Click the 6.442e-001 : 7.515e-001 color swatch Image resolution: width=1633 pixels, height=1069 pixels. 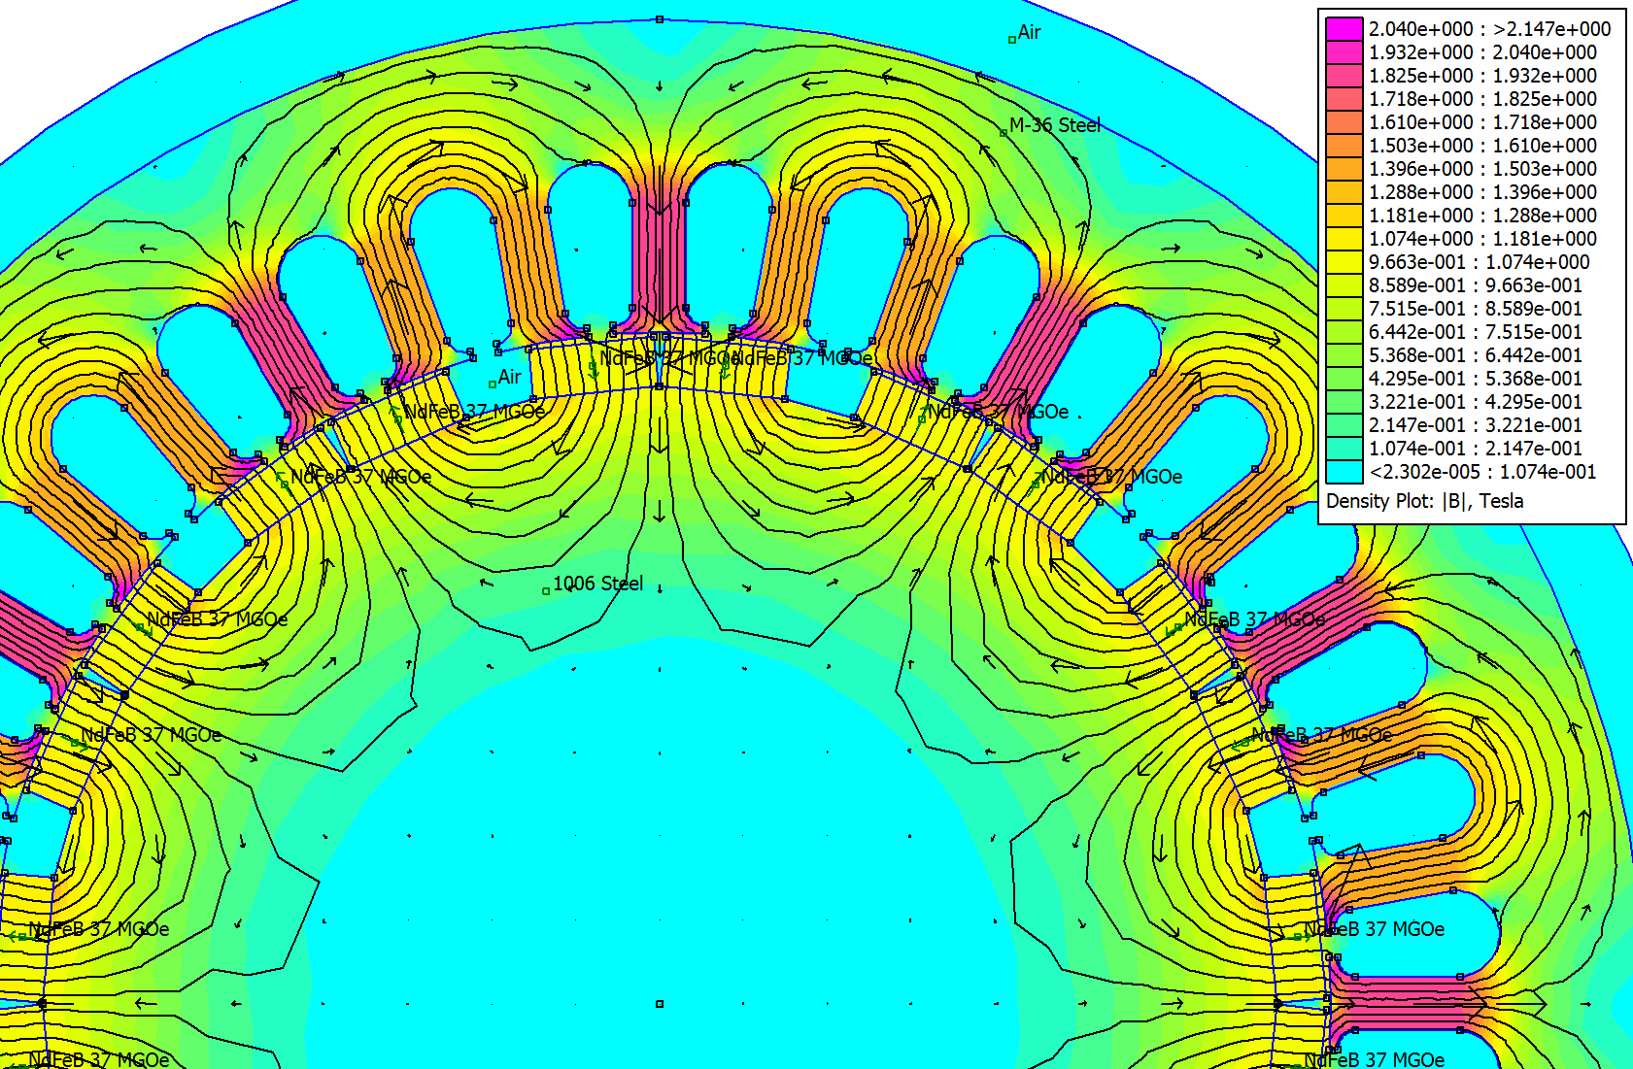[1344, 332]
